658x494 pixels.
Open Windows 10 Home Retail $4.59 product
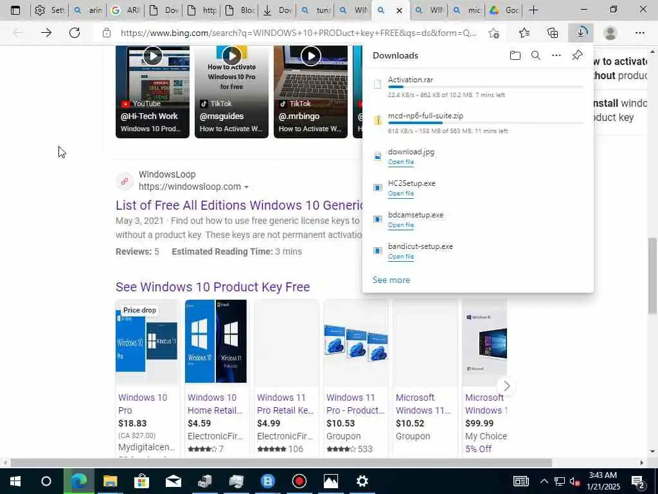coord(216,378)
